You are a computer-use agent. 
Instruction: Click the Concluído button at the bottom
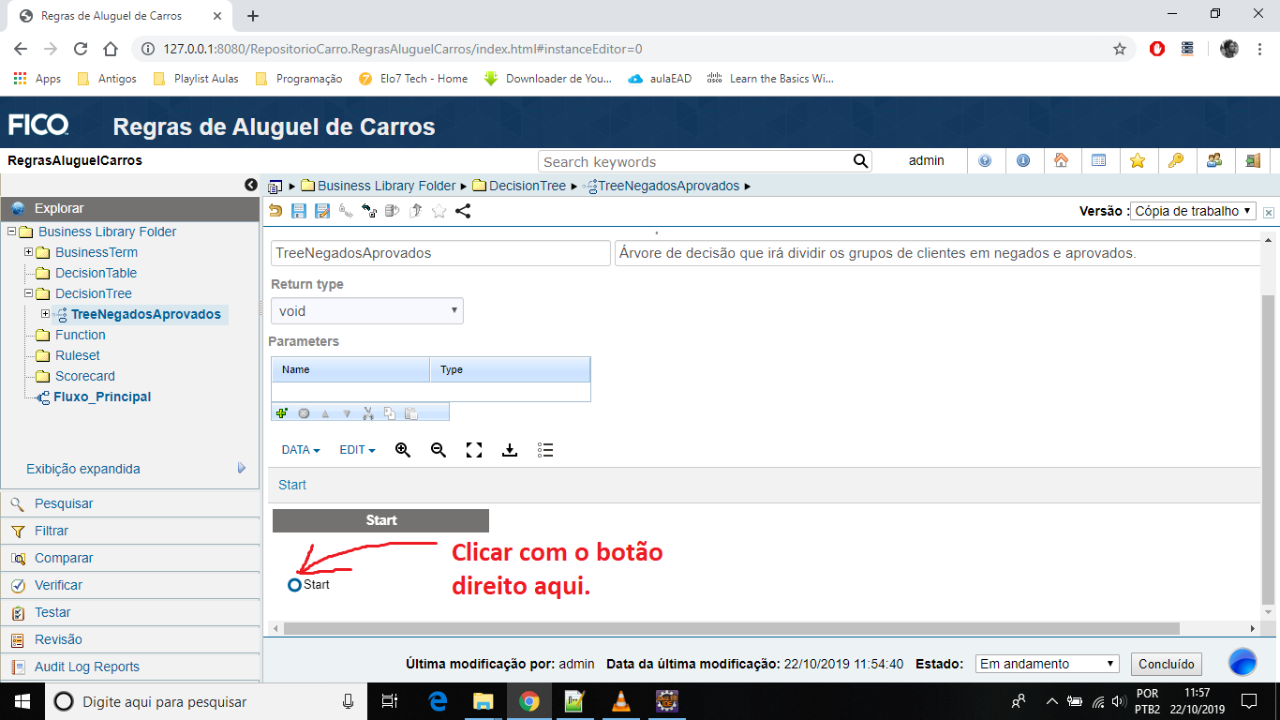tap(1166, 663)
